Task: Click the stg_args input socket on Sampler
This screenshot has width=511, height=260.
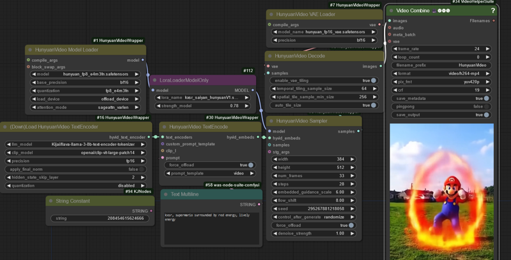Action: click(270, 152)
